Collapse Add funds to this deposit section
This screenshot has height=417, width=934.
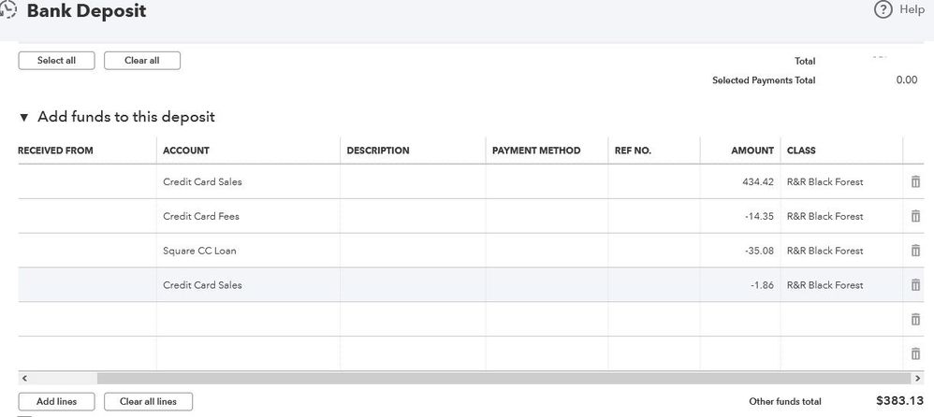(x=24, y=118)
